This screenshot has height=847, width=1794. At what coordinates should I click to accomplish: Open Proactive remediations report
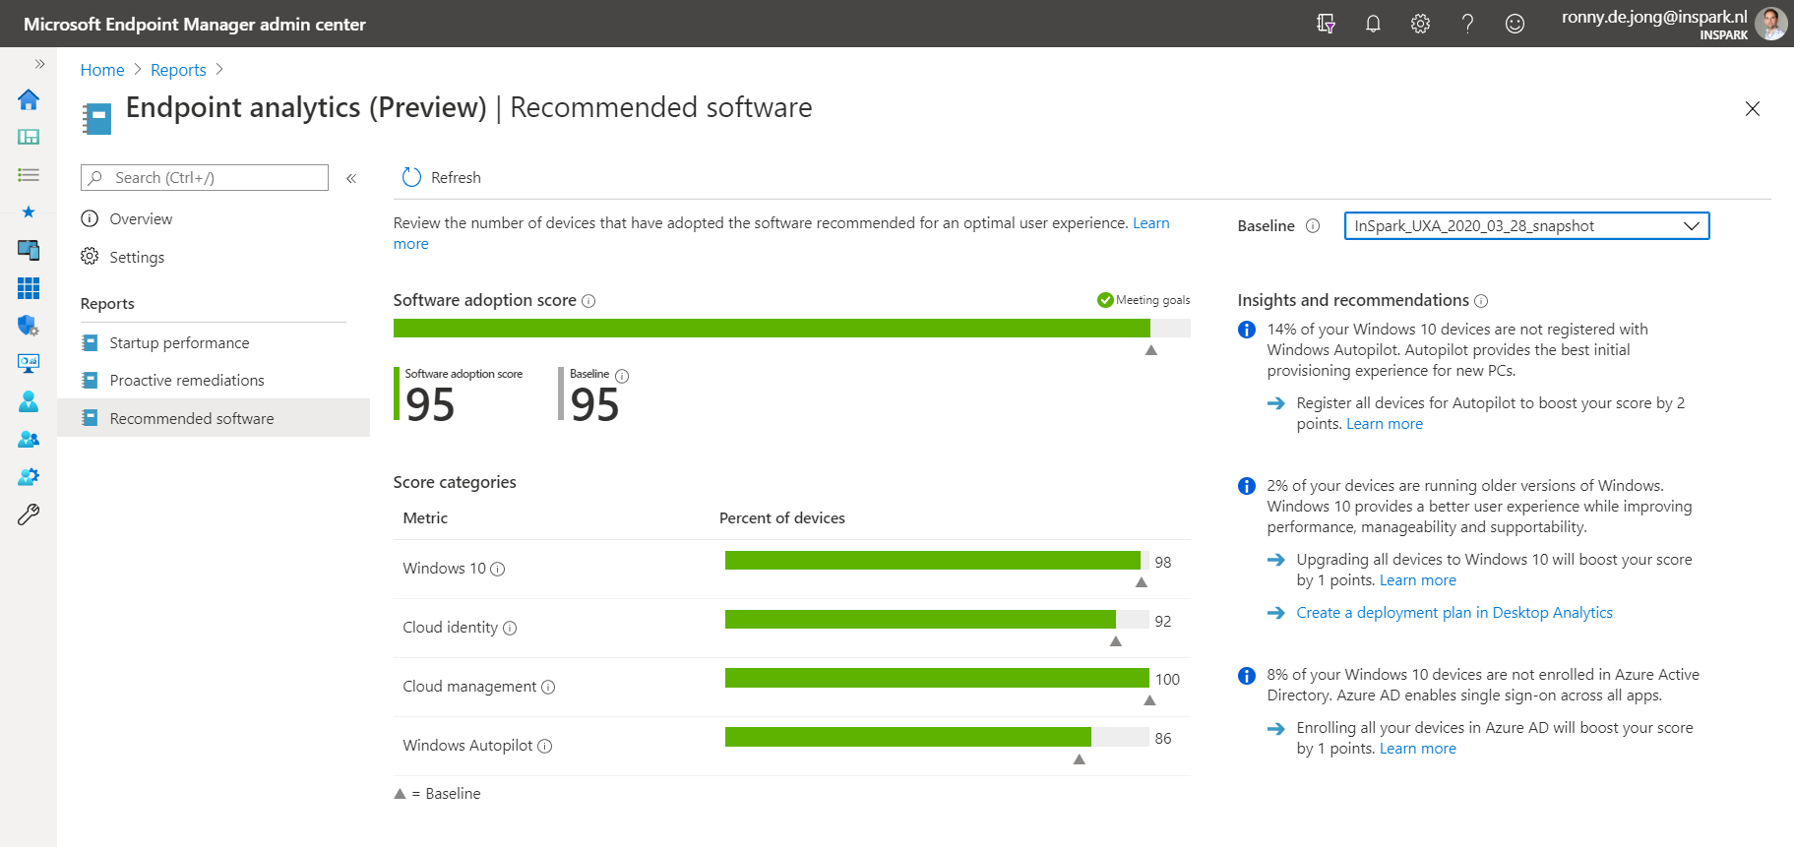[x=187, y=380]
